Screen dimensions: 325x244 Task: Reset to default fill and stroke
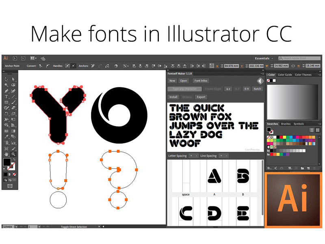point(4,169)
